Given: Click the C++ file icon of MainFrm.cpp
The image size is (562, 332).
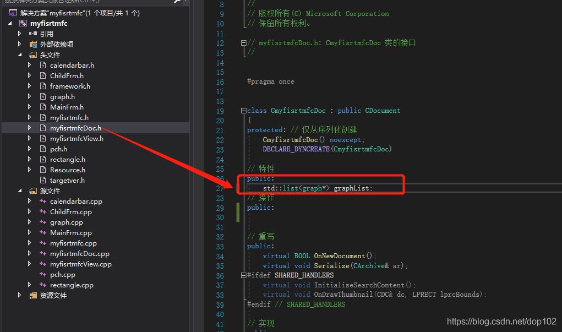Looking at the screenshot, I should point(43,233).
